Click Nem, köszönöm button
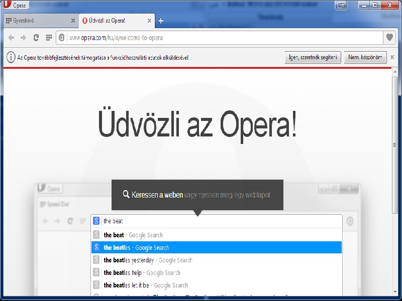The width and height of the screenshot is (402, 301). pyautogui.click(x=365, y=57)
